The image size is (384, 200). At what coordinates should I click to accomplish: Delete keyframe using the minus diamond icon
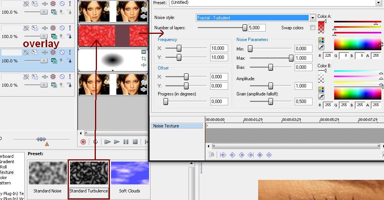(x=269, y=155)
